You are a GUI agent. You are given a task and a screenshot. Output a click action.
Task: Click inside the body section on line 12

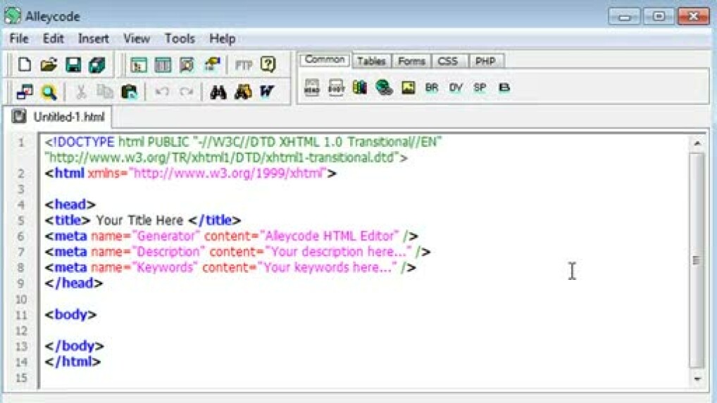211,330
